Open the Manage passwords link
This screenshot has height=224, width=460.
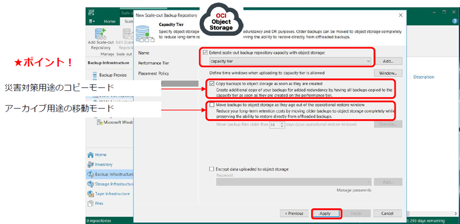tap(354, 190)
